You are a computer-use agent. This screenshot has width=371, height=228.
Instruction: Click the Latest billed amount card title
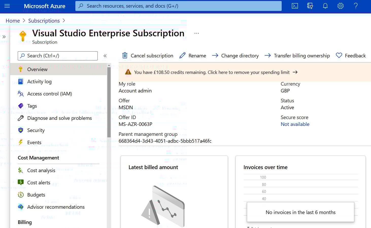click(x=153, y=167)
